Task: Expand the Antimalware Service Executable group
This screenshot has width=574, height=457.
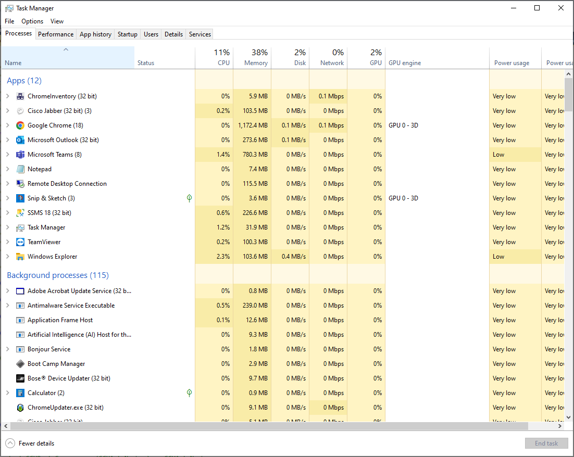Action: [x=8, y=306]
